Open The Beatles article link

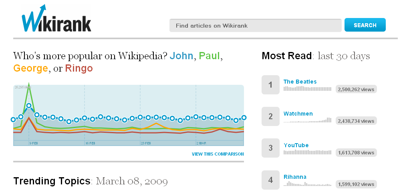pos(300,82)
